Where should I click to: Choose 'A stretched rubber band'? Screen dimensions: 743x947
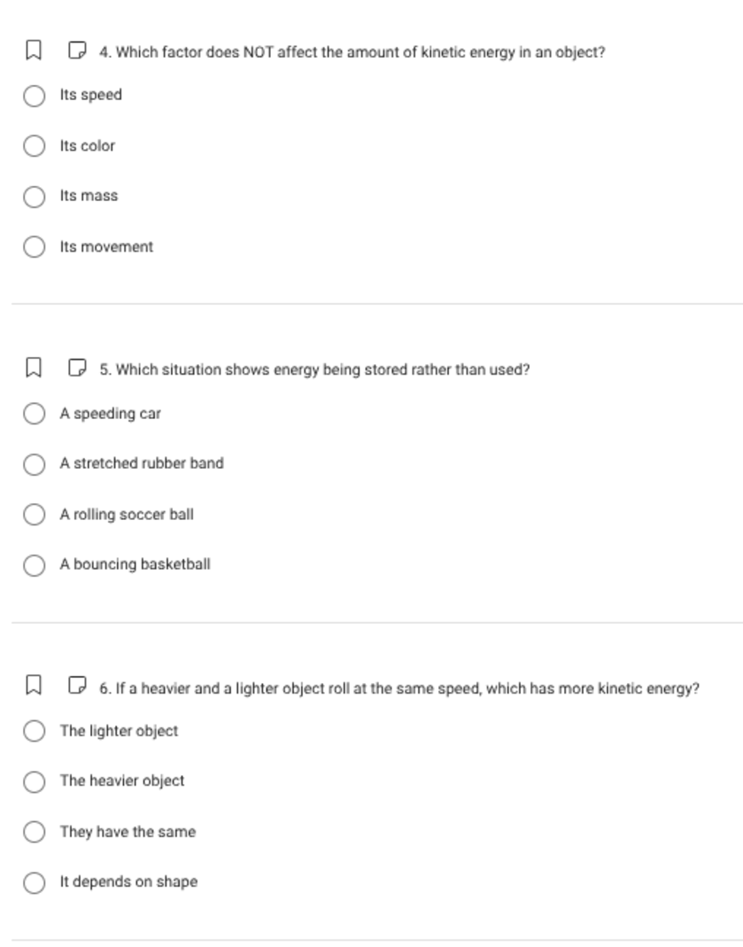(x=35, y=464)
